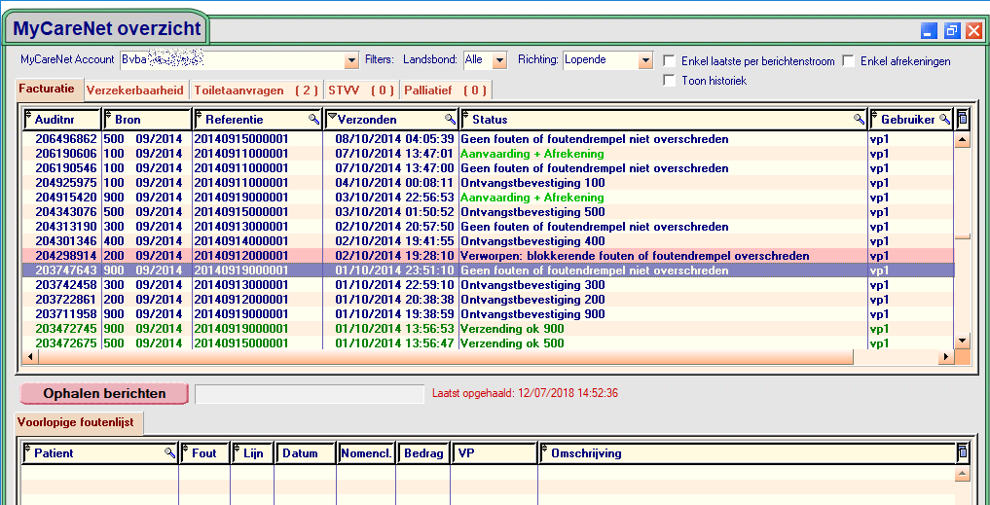Click search icon in Verzonden column header
Screen dimensions: 990x505
tap(449, 119)
